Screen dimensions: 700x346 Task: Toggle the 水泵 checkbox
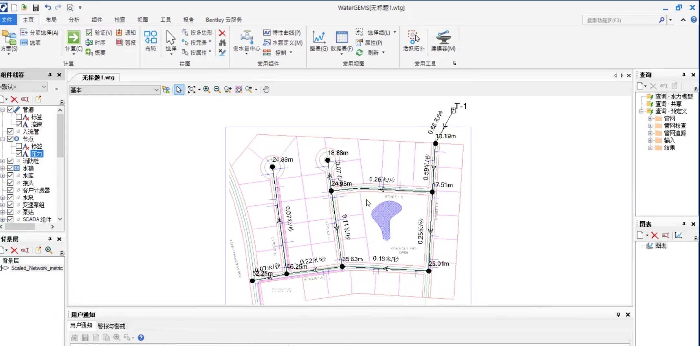pyautogui.click(x=10, y=197)
